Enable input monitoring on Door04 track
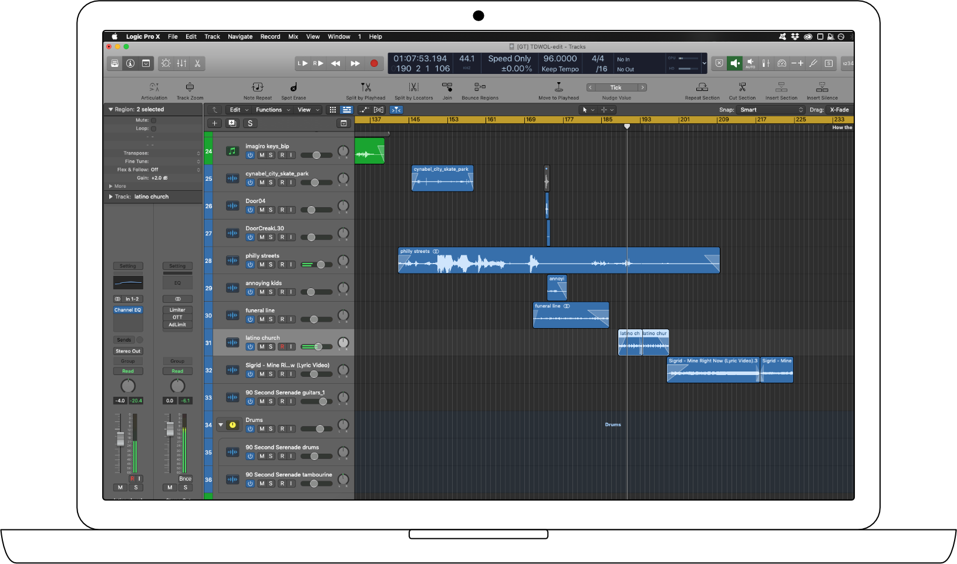The image size is (957, 564). coord(291,210)
